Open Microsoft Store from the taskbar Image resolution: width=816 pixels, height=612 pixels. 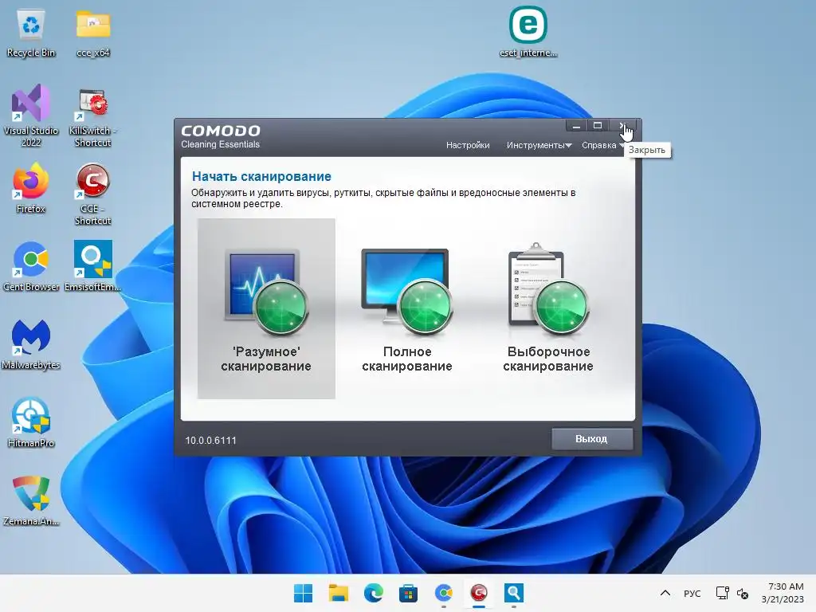409,593
